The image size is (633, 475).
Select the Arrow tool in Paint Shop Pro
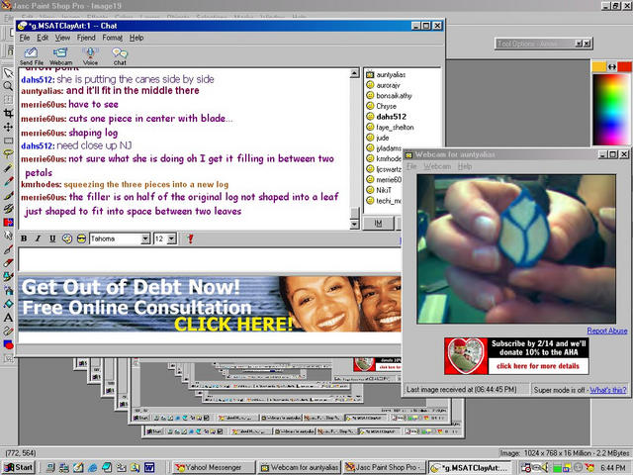coord(8,72)
